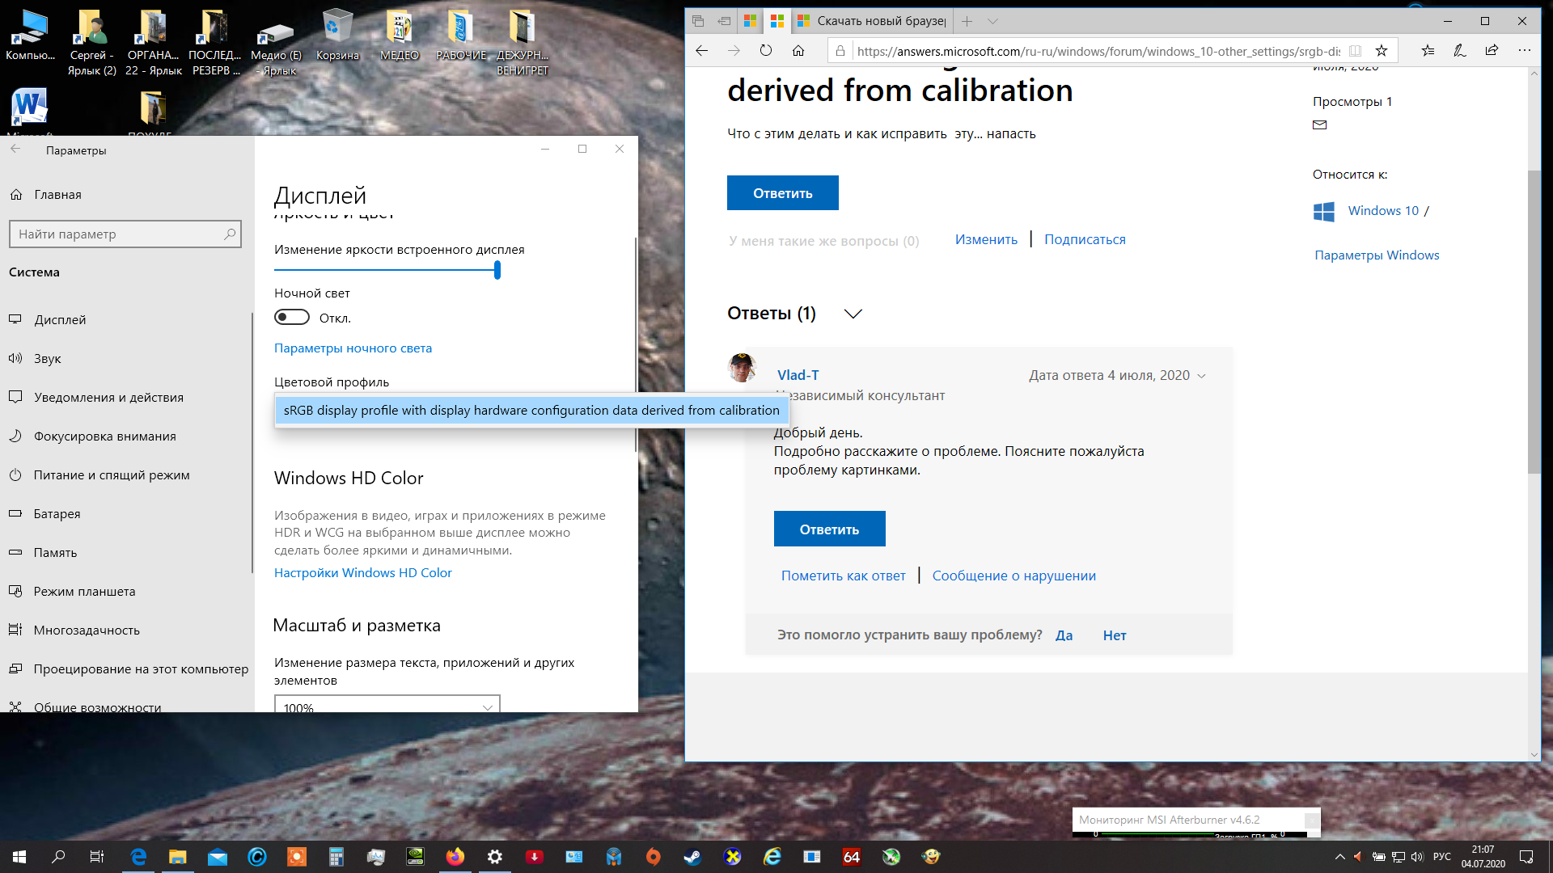
Task: Click the Windows Start button
Action: tap(19, 857)
